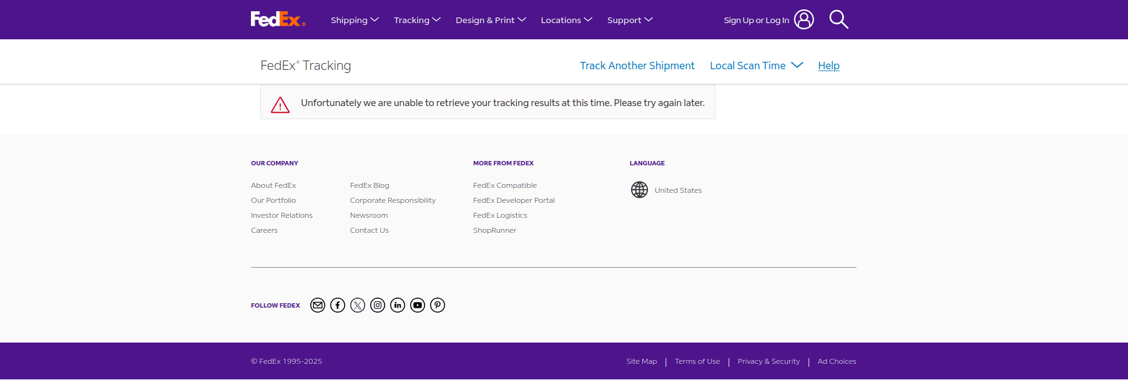Open About FedEx link
Image resolution: width=1128 pixels, height=380 pixels.
273,185
